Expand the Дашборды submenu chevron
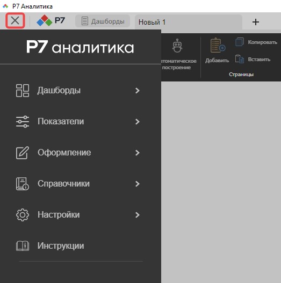281x283 pixels. click(x=138, y=91)
